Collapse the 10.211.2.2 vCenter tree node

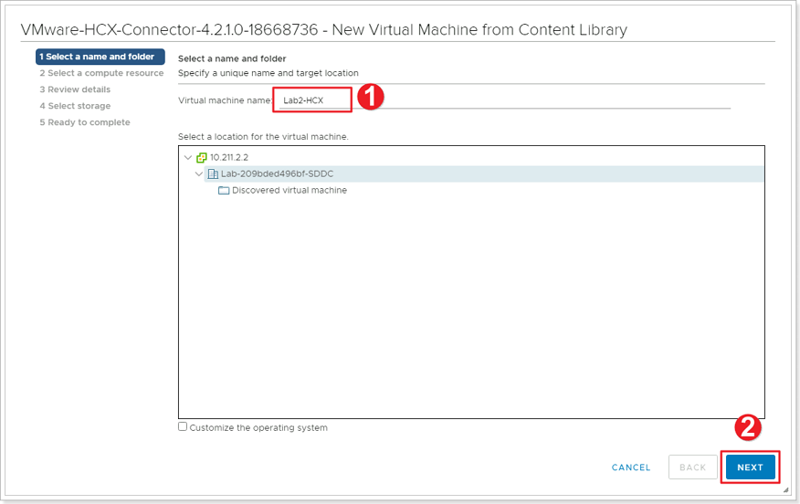[x=188, y=157]
